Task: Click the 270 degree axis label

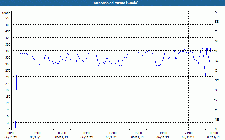Action: [8, 71]
